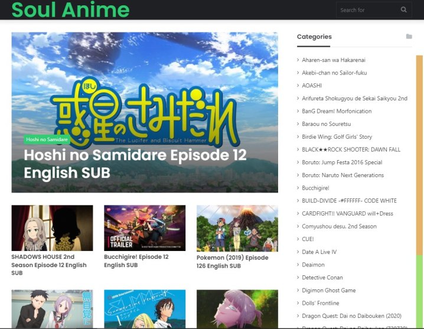The width and height of the screenshot is (424, 329).
Task: Open the Soul Anime site logo
Action: 71,9
